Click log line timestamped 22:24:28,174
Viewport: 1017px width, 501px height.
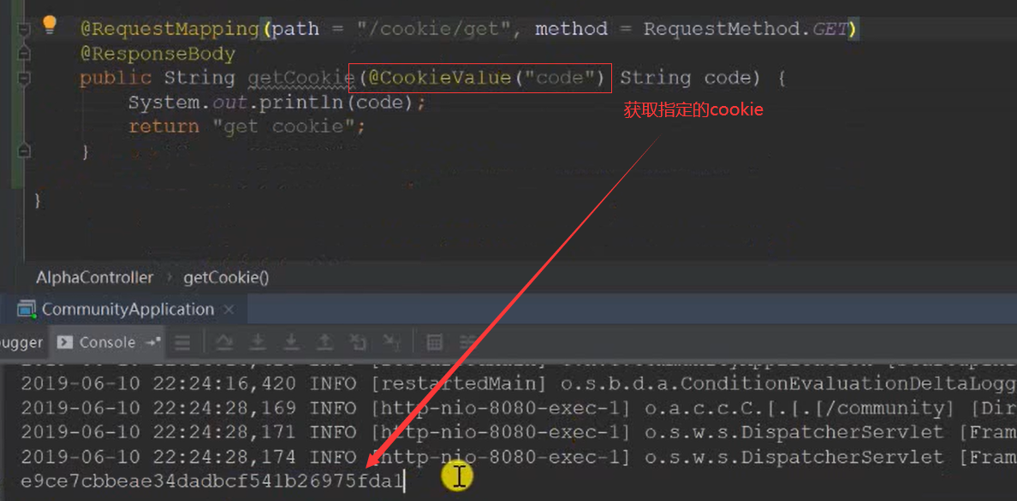click(519, 457)
